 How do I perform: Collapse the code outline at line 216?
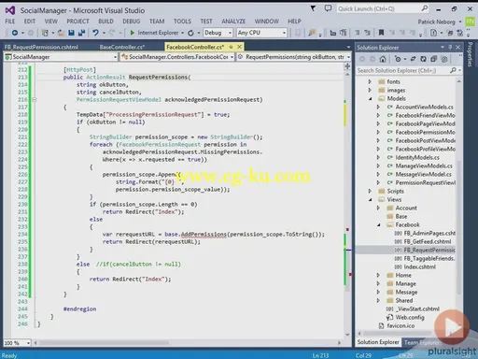tap(34, 100)
